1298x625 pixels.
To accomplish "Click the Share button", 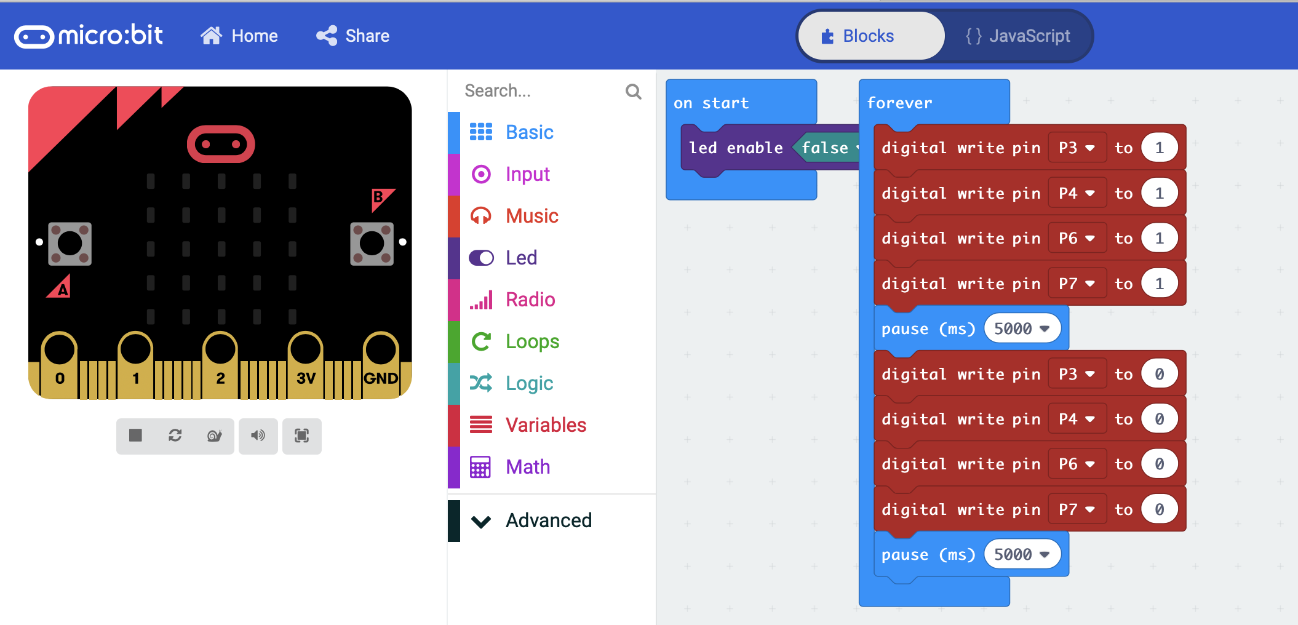I will pos(353,36).
